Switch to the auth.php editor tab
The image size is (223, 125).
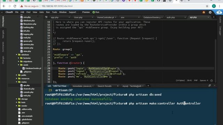pyautogui.click(x=171, y=17)
